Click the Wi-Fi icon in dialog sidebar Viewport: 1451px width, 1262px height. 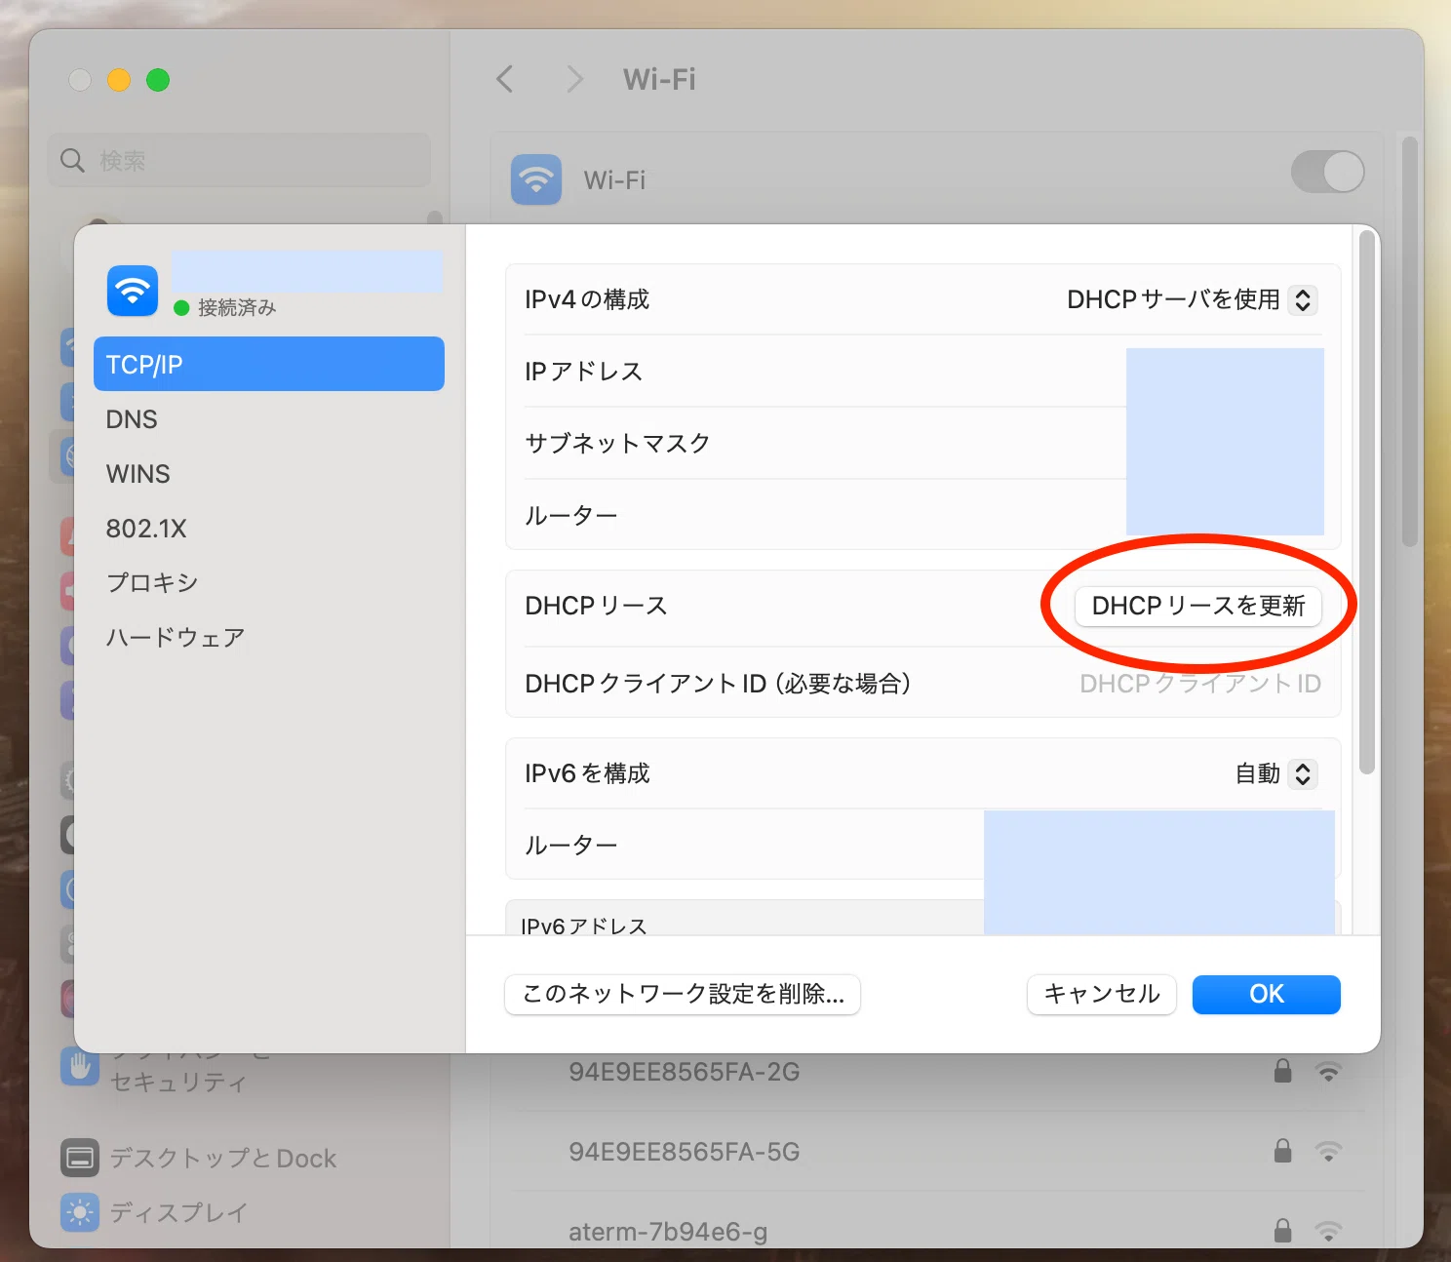click(x=133, y=291)
